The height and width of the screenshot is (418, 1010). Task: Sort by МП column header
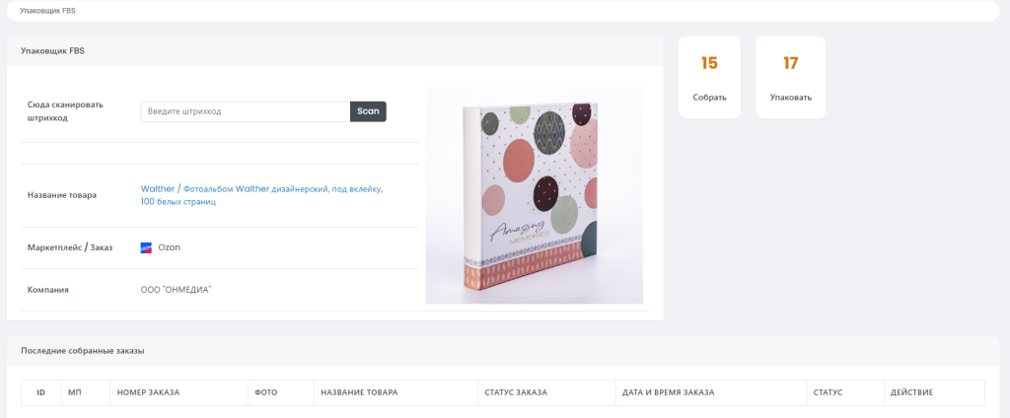73,393
